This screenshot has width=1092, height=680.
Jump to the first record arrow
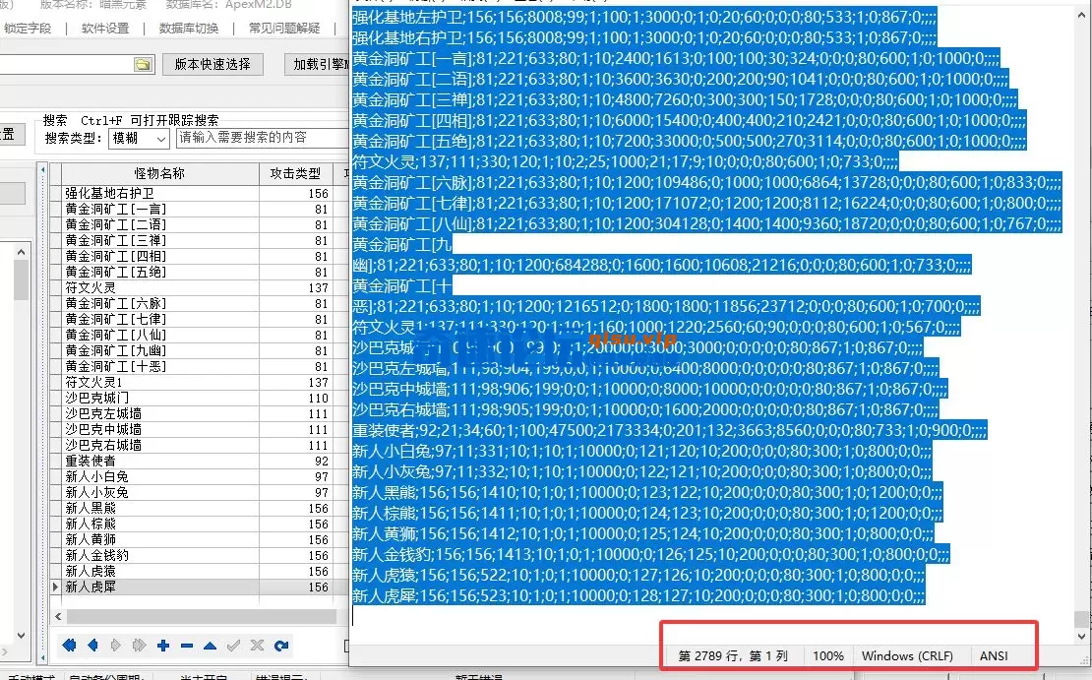68,646
